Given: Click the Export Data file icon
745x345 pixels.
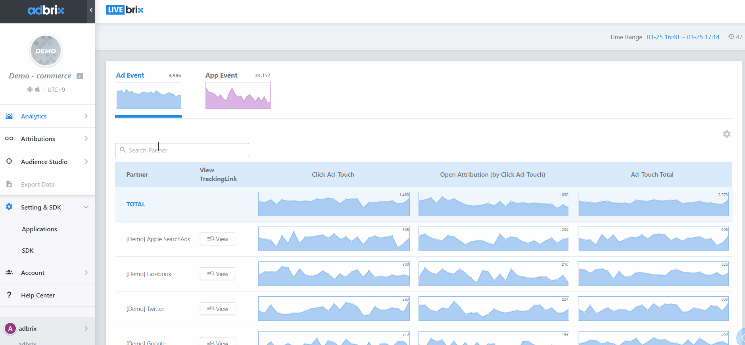Looking at the screenshot, I should tap(9, 184).
